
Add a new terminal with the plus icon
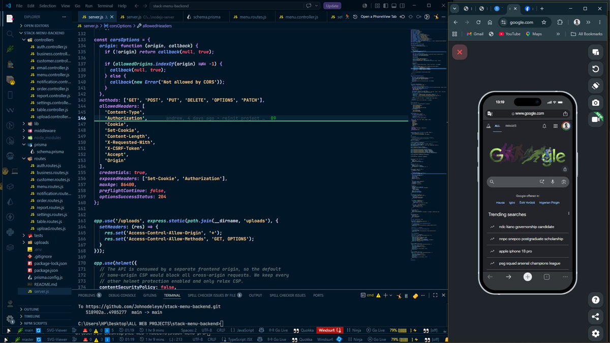[x=385, y=295]
